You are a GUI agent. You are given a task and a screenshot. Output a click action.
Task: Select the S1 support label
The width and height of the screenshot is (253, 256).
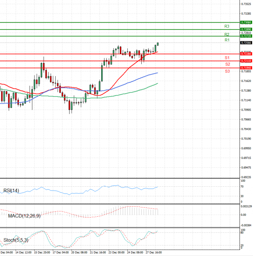click(226, 57)
